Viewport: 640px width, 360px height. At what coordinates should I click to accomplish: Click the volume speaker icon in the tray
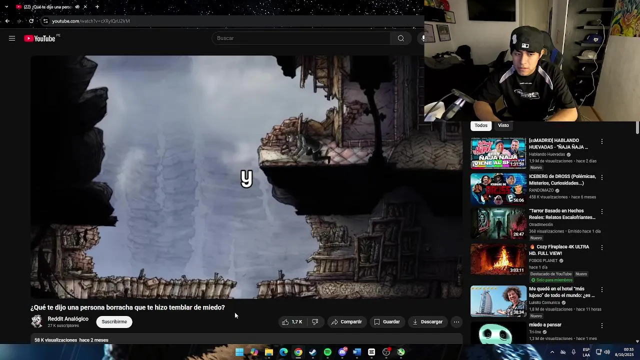[x=607, y=352]
